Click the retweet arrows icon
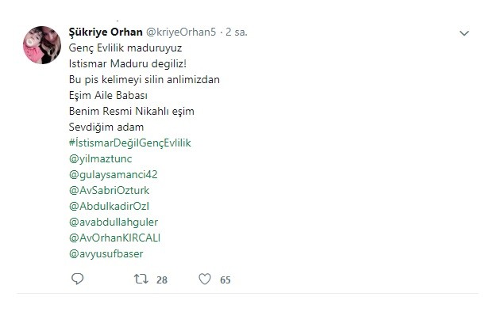The height and width of the screenshot is (331, 501). 140,279
